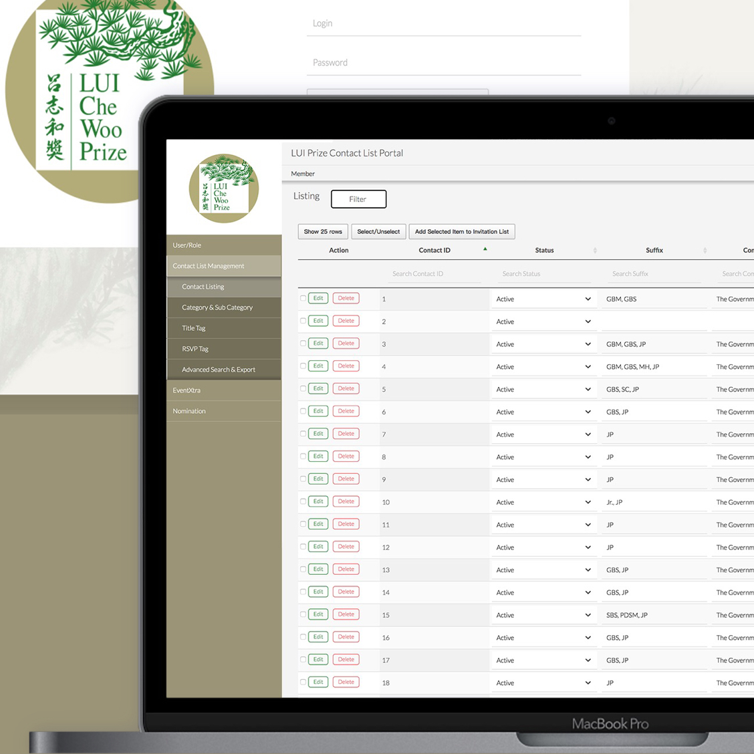Click the Action column header

coord(339,251)
